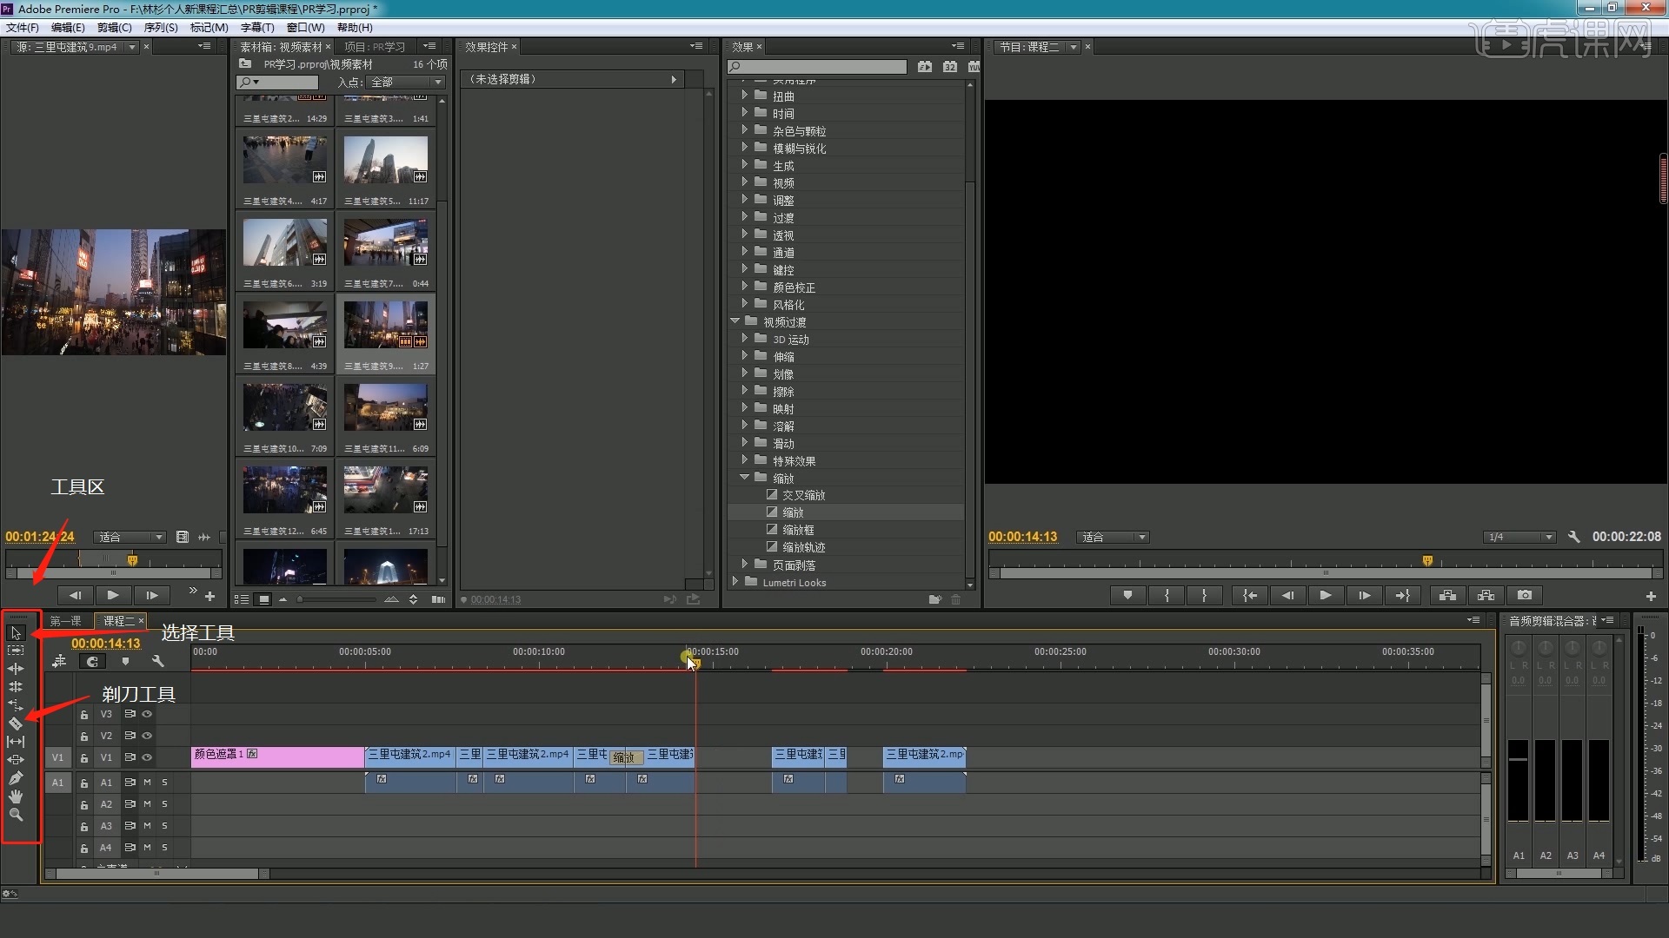Click Mark Out in program monitor
Viewport: 1669px width, 938px height.
click(1204, 595)
